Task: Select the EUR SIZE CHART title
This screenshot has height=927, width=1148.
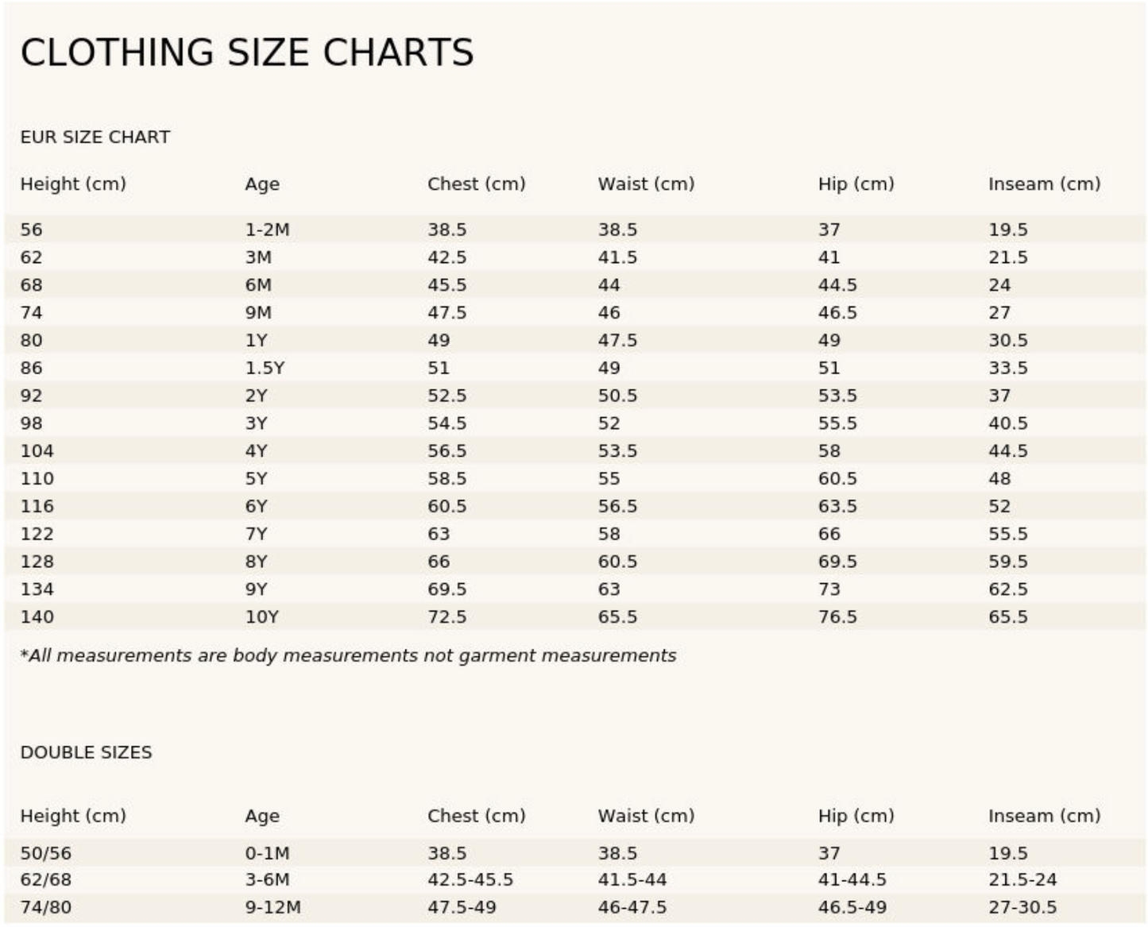Action: point(95,137)
